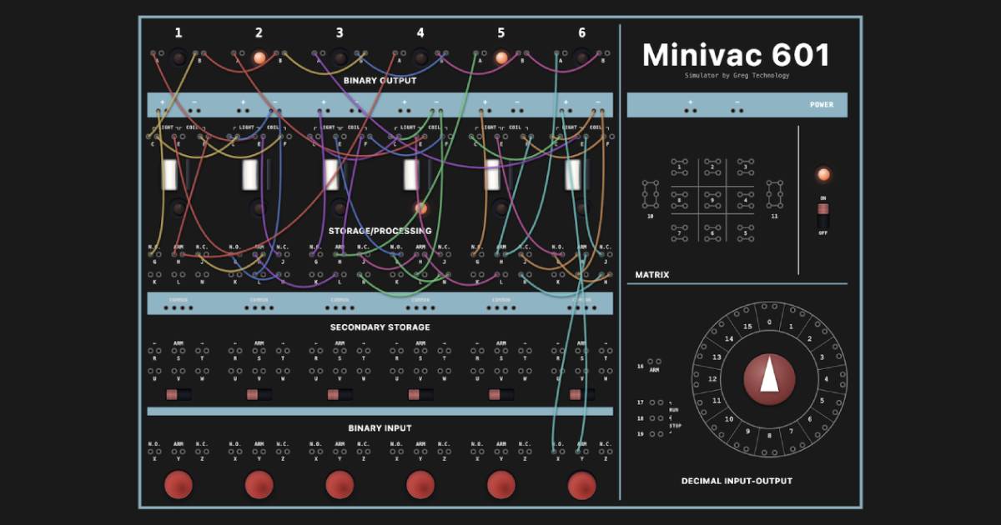
Task: Click the rotary dial's red center knob
Action: 769,378
